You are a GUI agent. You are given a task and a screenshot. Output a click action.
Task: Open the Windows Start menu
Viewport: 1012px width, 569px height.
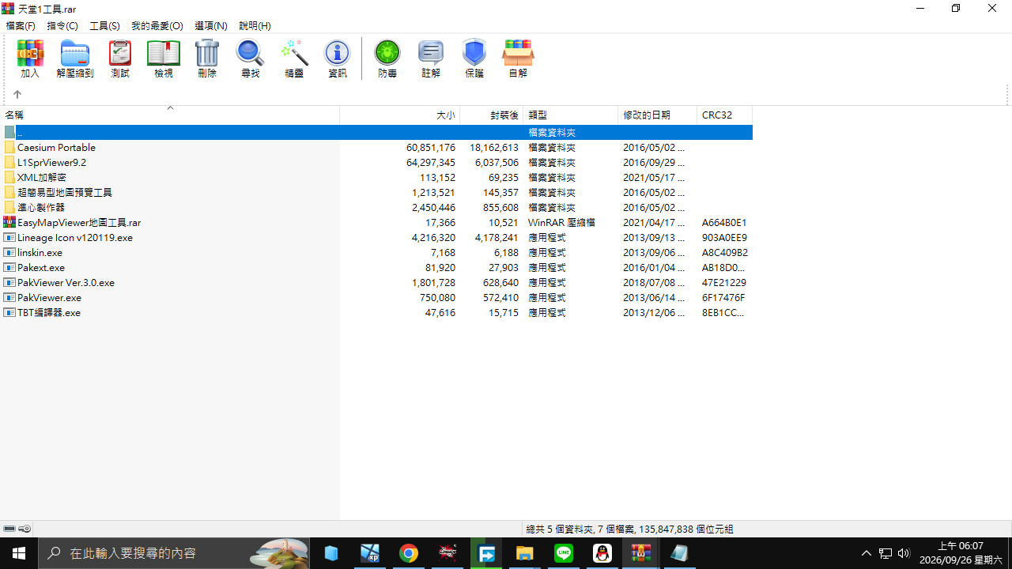(x=19, y=553)
